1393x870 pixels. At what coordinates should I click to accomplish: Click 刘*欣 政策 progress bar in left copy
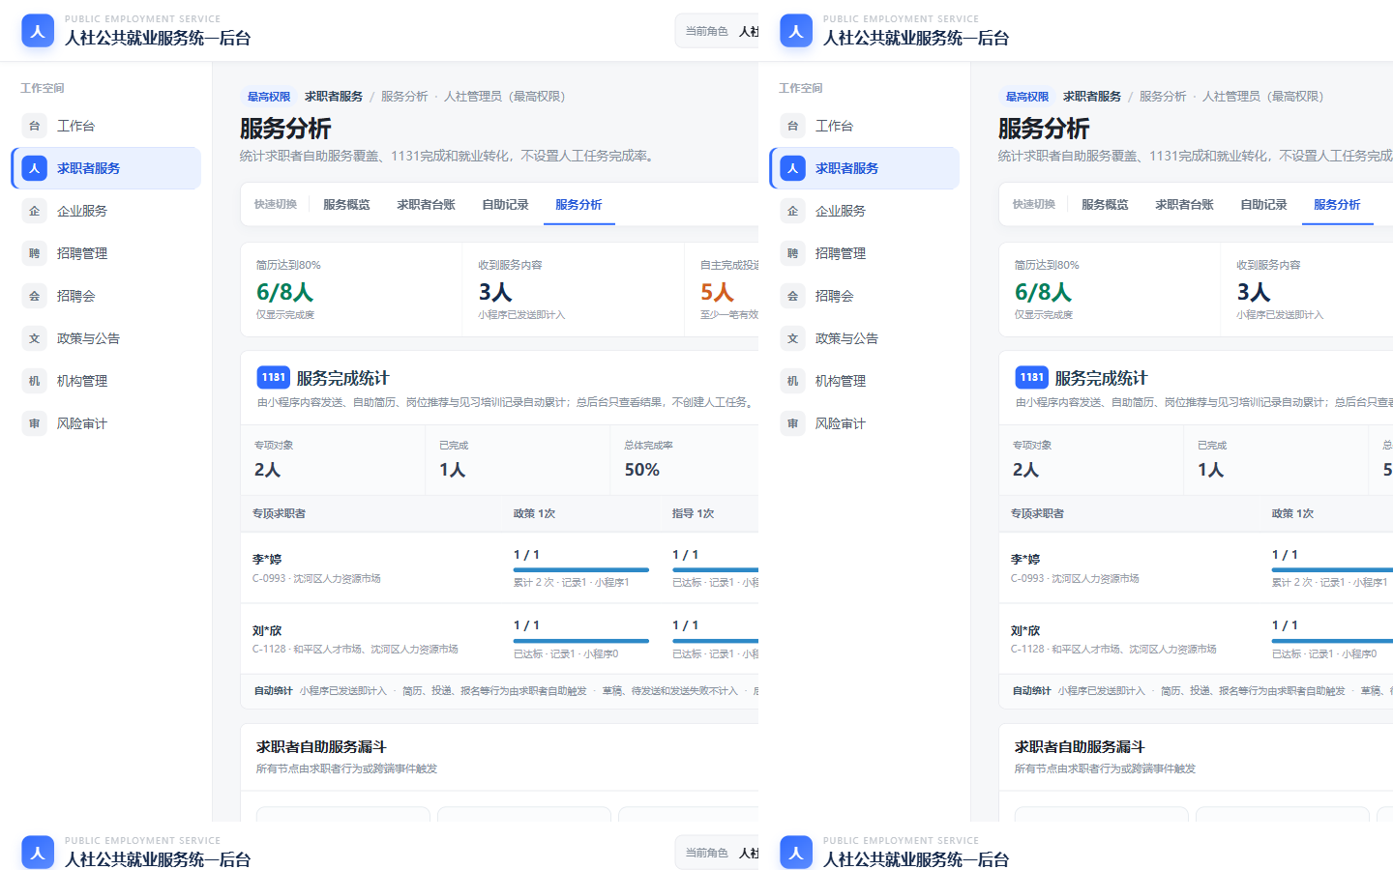coord(581,641)
